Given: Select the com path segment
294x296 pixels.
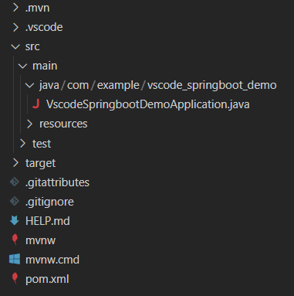Looking at the screenshot, I should click(x=78, y=85).
